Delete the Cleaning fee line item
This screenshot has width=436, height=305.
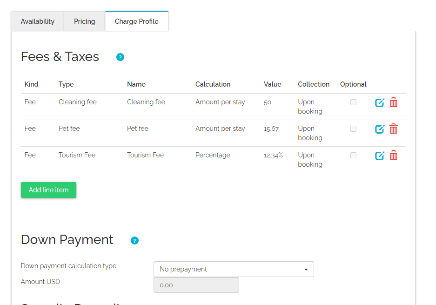[394, 102]
